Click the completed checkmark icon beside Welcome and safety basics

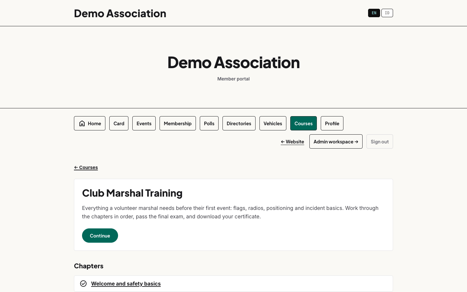[83, 284]
